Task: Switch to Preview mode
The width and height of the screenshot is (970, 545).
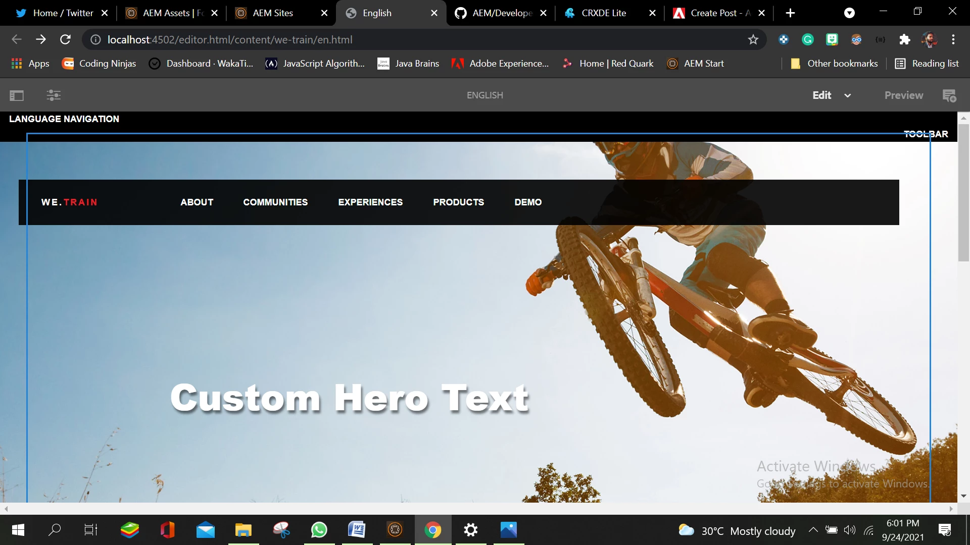Action: 903,95
